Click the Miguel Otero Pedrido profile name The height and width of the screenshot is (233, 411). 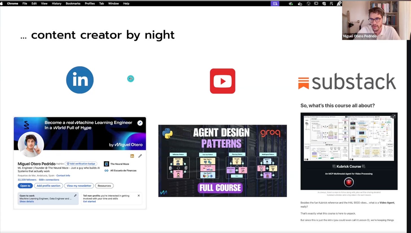pos(36,164)
